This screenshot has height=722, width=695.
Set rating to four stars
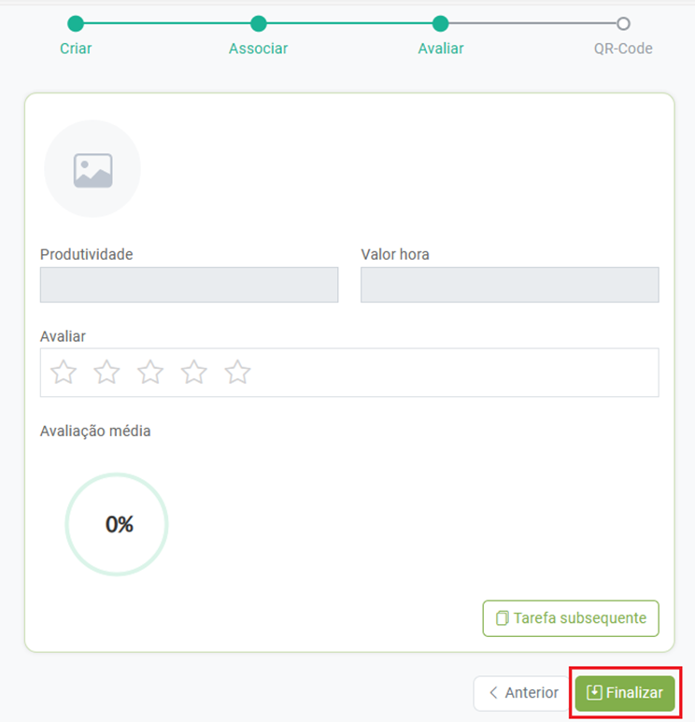click(x=194, y=373)
